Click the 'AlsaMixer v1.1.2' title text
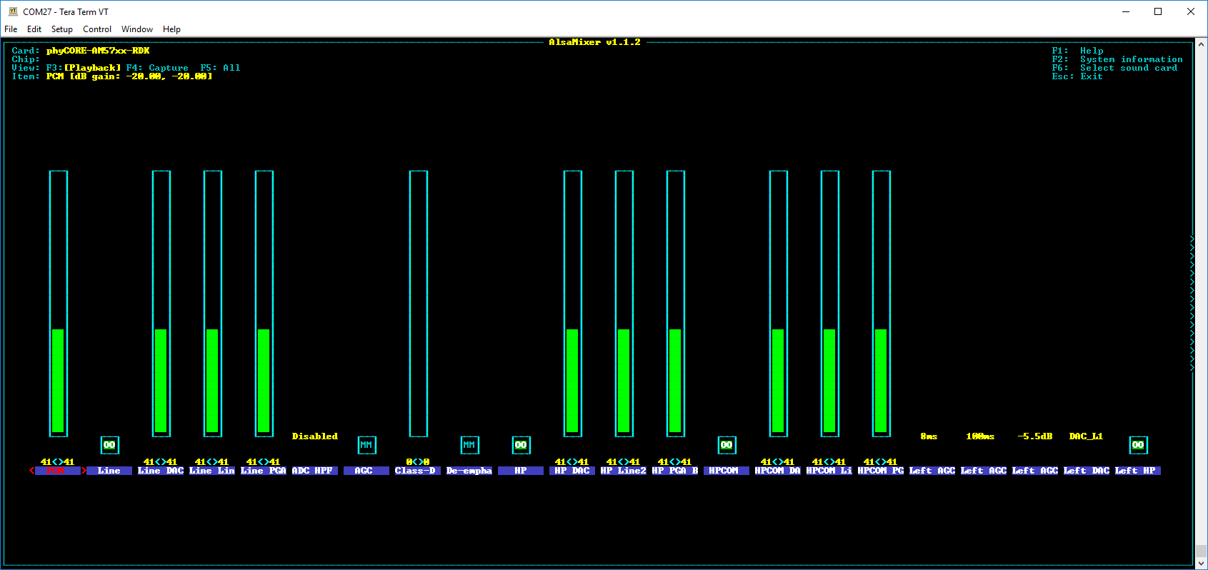The image size is (1208, 570). click(595, 42)
